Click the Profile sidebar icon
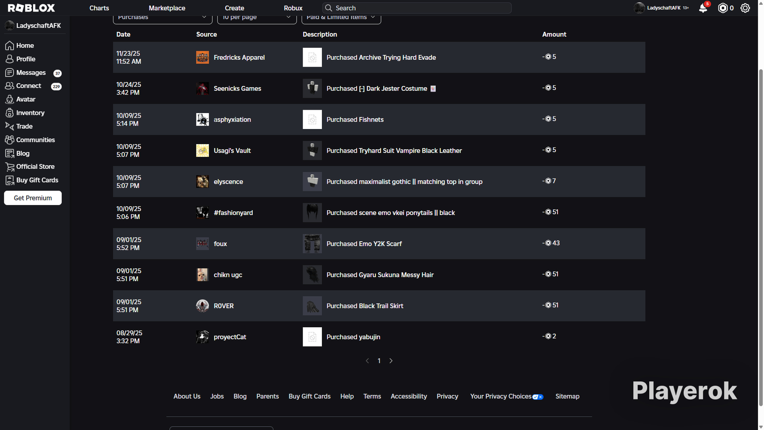Image resolution: width=764 pixels, height=430 pixels. point(9,59)
